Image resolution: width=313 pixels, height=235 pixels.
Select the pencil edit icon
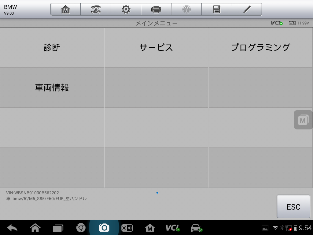(247, 9)
